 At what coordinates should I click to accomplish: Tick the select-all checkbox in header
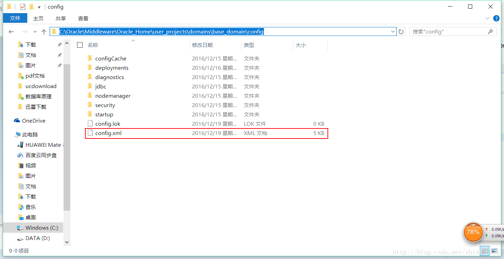[80, 45]
